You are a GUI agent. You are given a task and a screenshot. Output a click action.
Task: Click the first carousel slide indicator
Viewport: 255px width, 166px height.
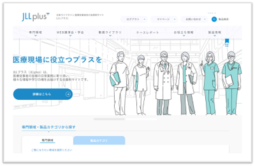[109, 119]
